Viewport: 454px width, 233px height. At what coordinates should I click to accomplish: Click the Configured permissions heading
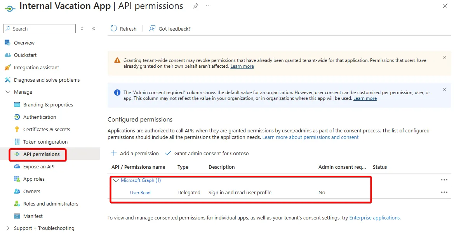click(x=140, y=120)
